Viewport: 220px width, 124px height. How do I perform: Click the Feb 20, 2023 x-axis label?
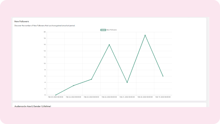(145, 97)
